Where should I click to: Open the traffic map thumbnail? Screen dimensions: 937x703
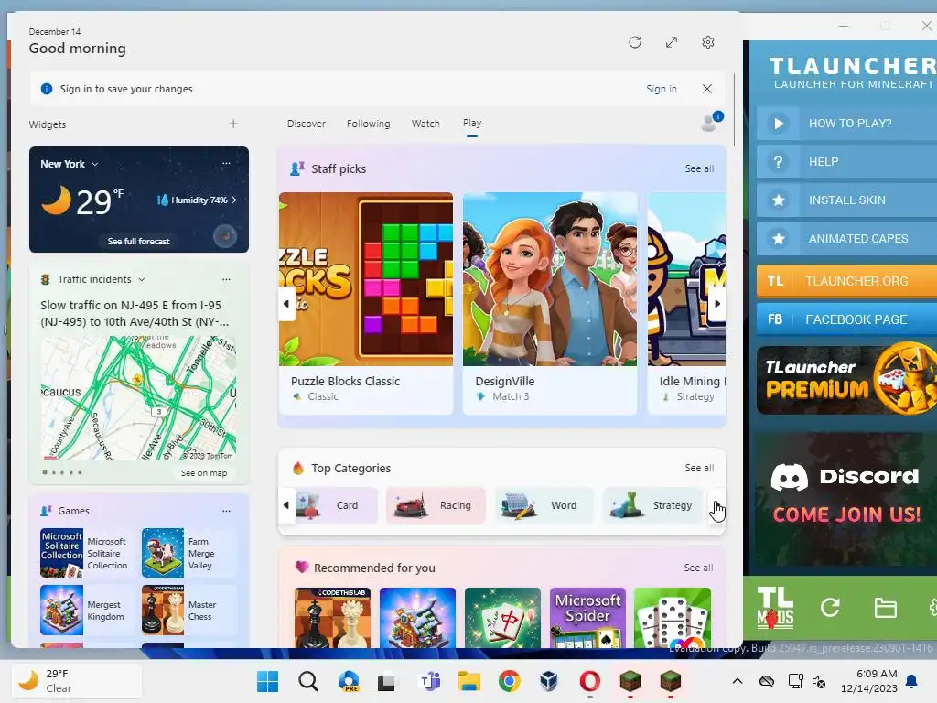(139, 397)
